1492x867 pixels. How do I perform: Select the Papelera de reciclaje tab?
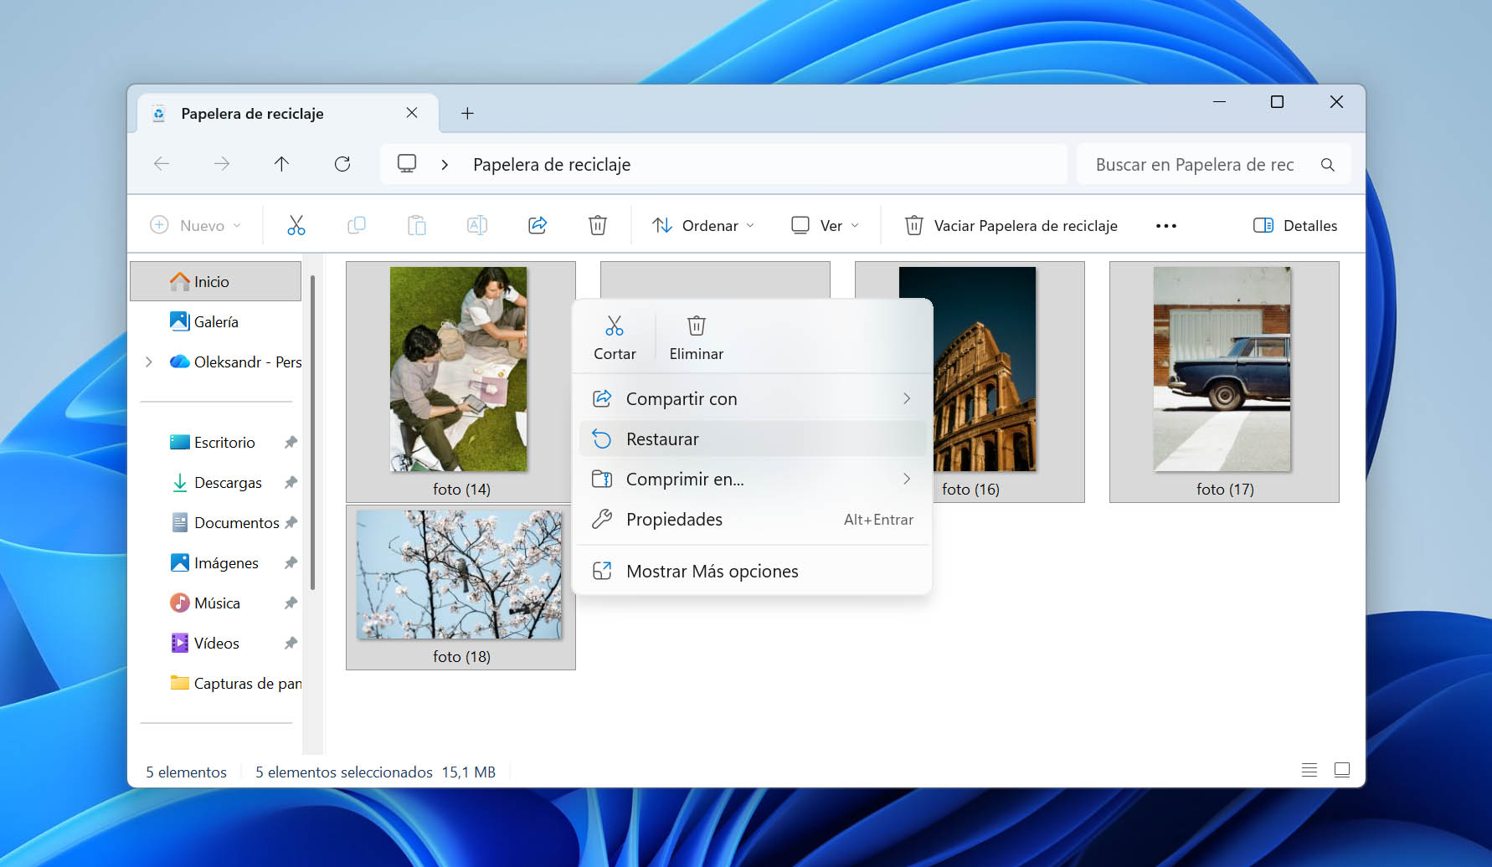288,113
